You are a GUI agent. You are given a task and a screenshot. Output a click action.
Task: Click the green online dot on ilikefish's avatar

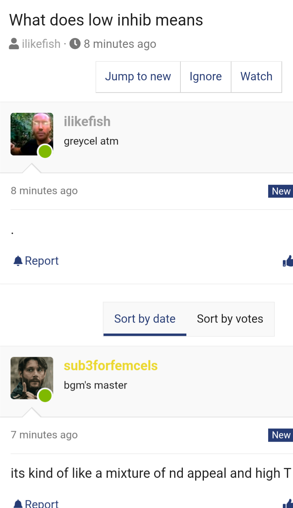[x=45, y=152]
